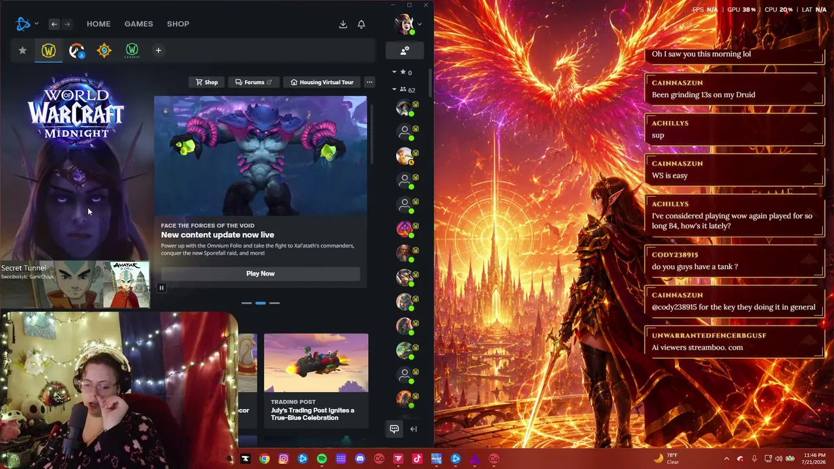Open the void monster news banner image

click(261, 156)
